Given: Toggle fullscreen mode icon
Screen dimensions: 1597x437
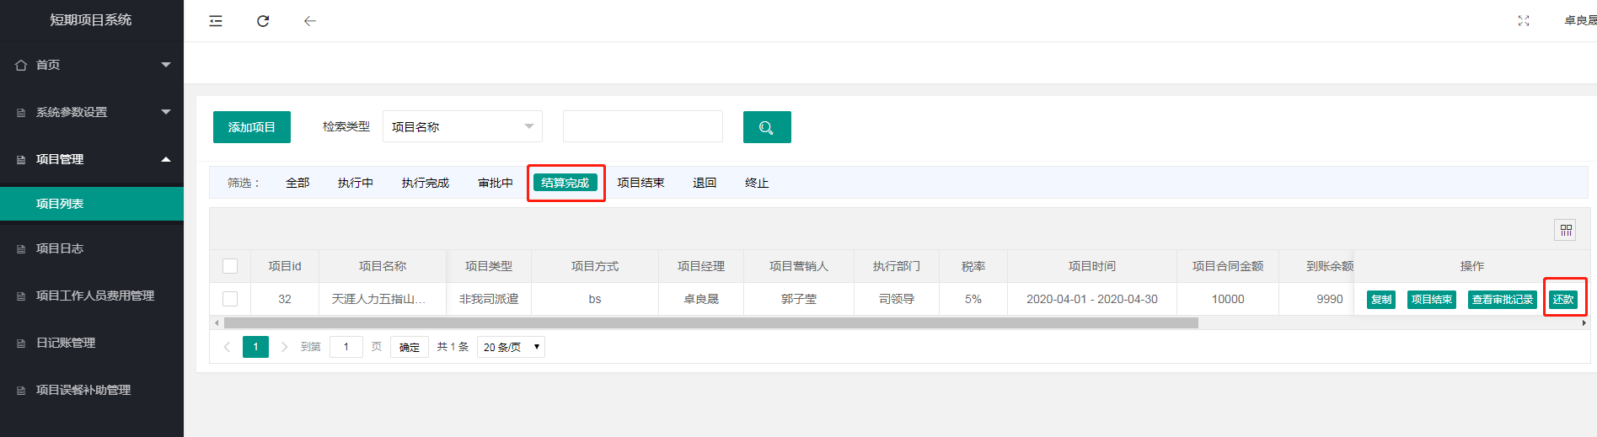Looking at the screenshot, I should (x=1524, y=21).
